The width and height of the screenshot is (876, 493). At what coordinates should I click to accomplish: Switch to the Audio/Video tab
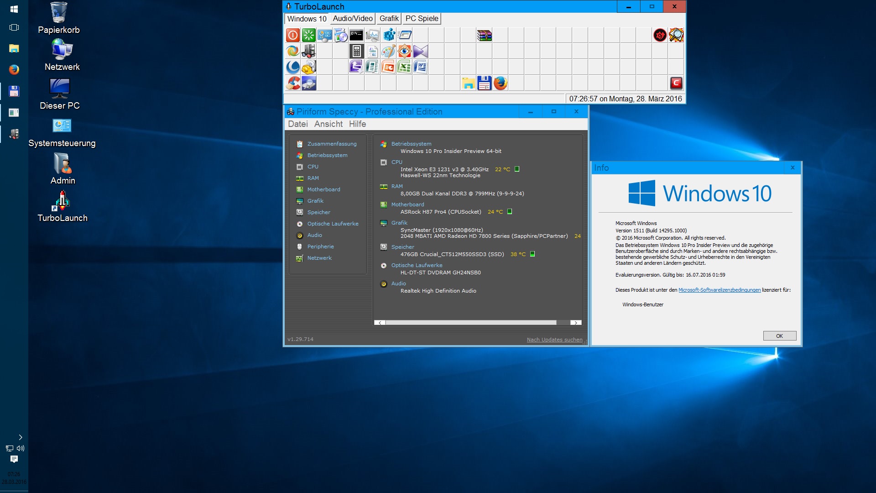[353, 19]
